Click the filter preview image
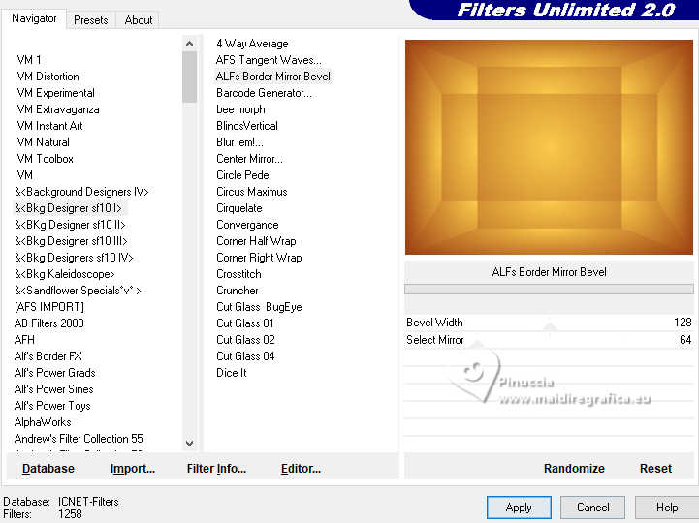 pyautogui.click(x=549, y=147)
